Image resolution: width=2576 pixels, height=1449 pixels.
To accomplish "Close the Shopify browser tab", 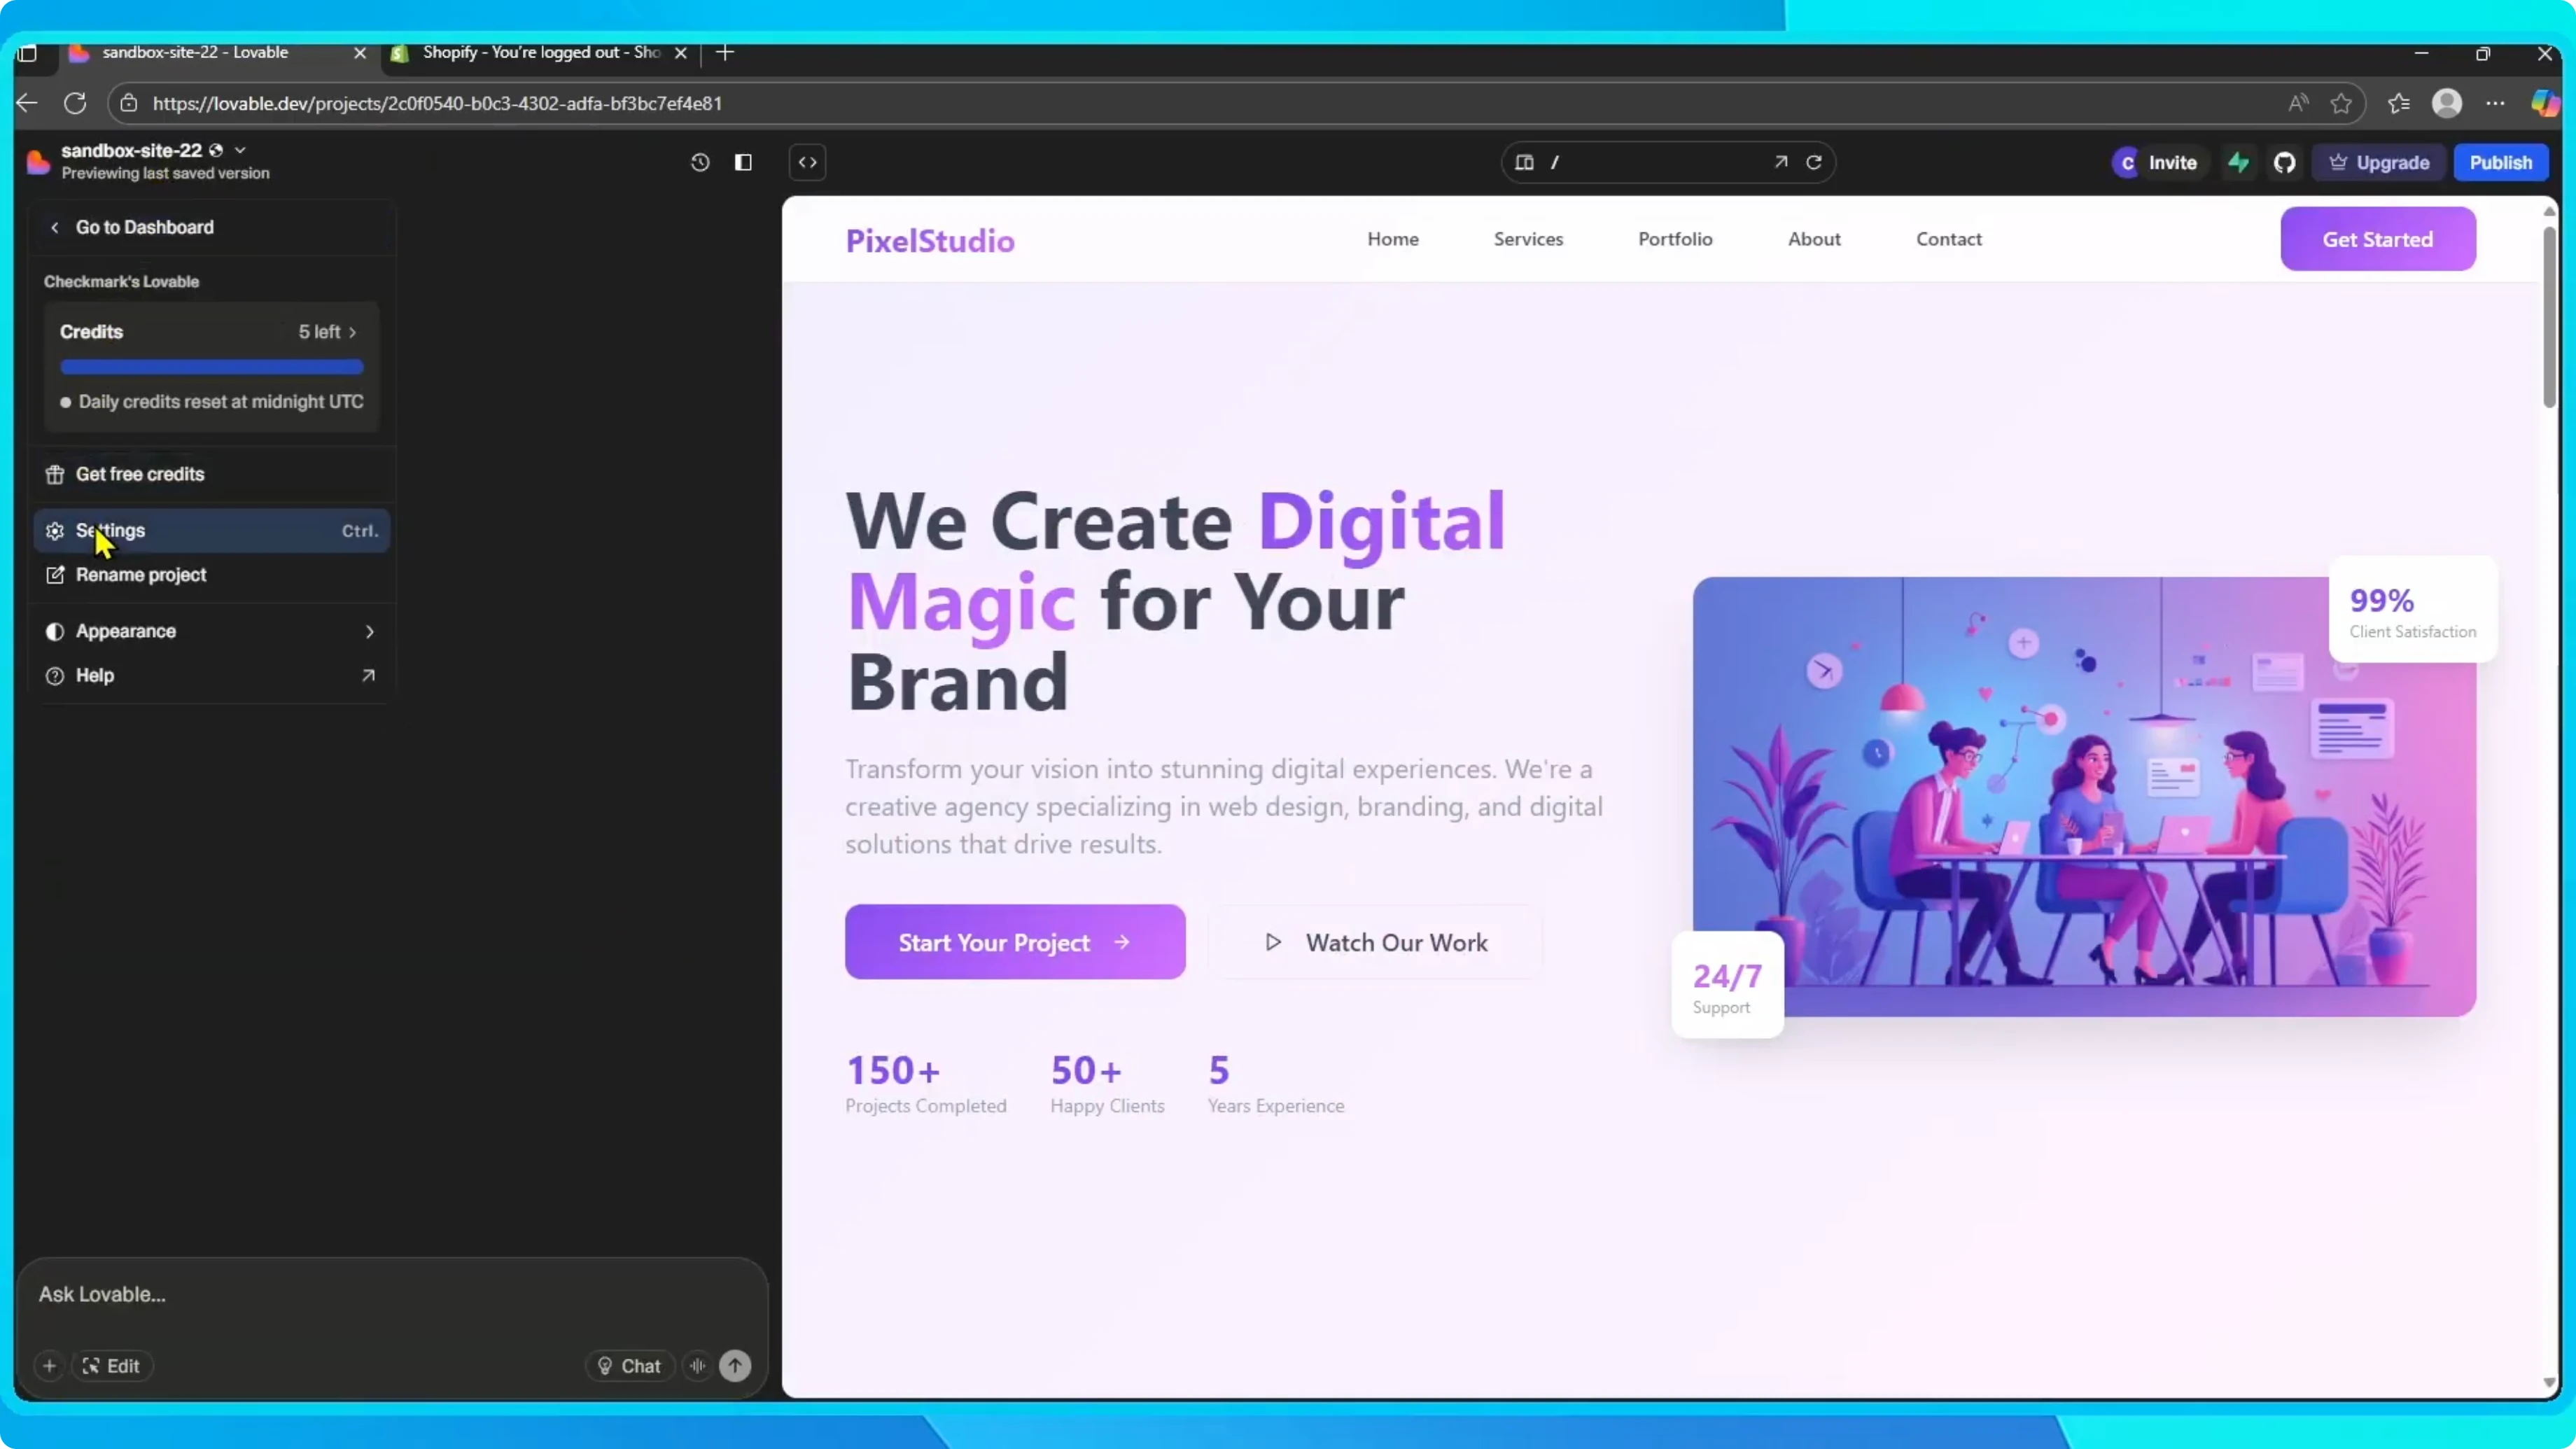I will (681, 53).
